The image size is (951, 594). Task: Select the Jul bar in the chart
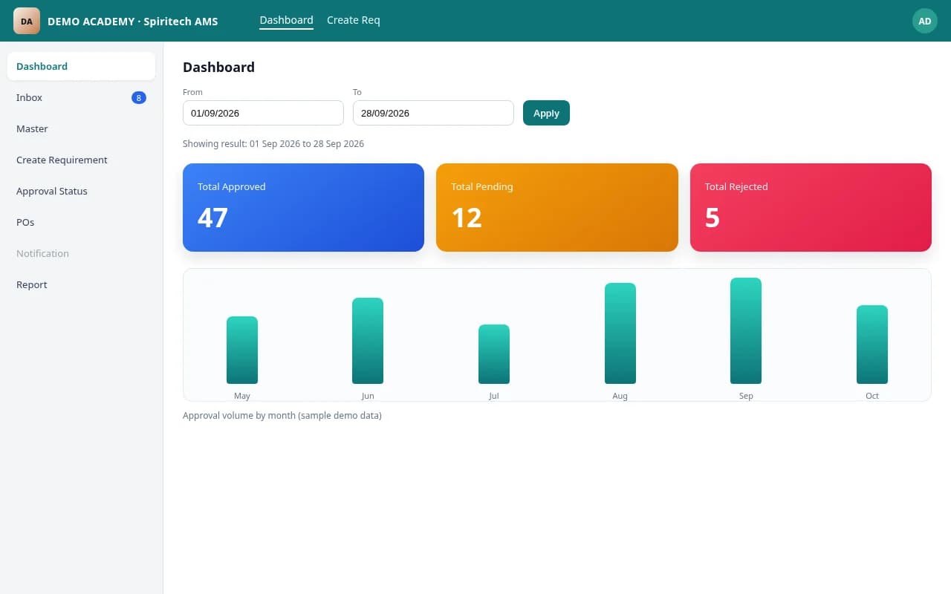tap(494, 354)
